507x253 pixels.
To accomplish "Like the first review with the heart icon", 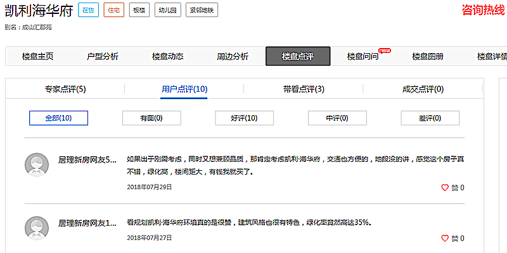I will [x=445, y=187].
